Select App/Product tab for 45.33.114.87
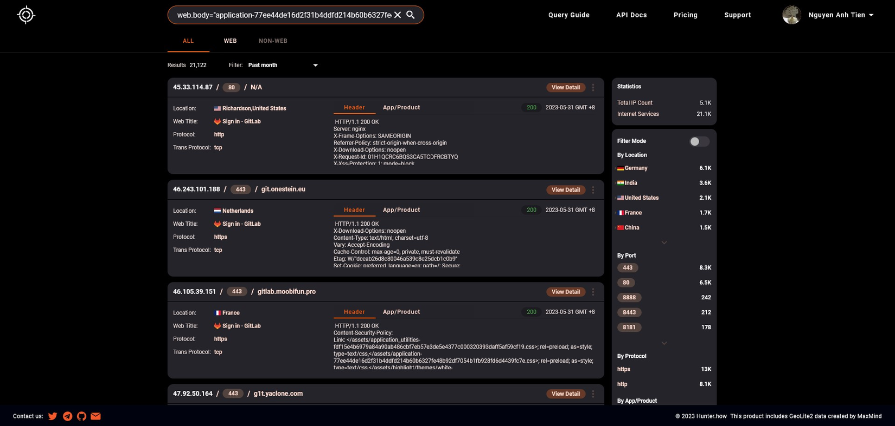Image resolution: width=895 pixels, height=426 pixels. [401, 108]
